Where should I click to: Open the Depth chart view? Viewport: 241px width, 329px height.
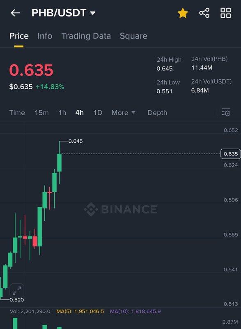[158, 113]
